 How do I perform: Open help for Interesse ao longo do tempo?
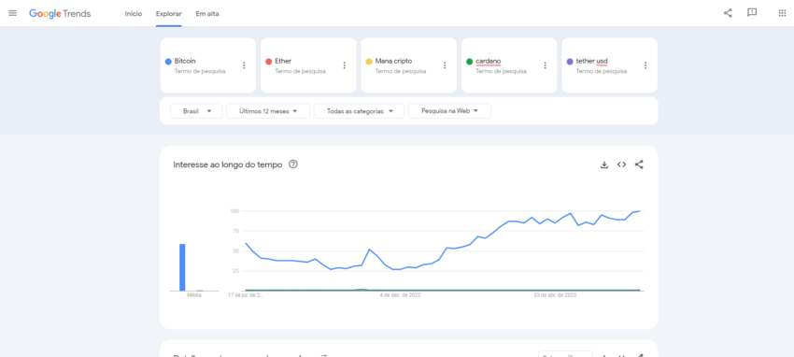[292, 164]
